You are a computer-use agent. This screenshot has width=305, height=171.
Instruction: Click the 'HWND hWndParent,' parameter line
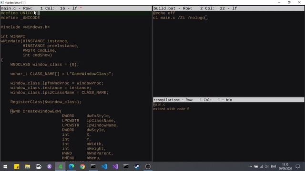pyautogui.click(x=88, y=153)
